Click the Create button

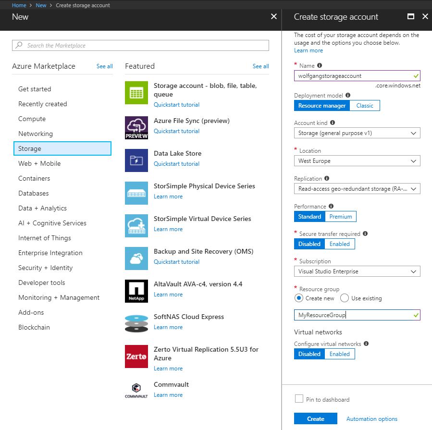tap(315, 418)
